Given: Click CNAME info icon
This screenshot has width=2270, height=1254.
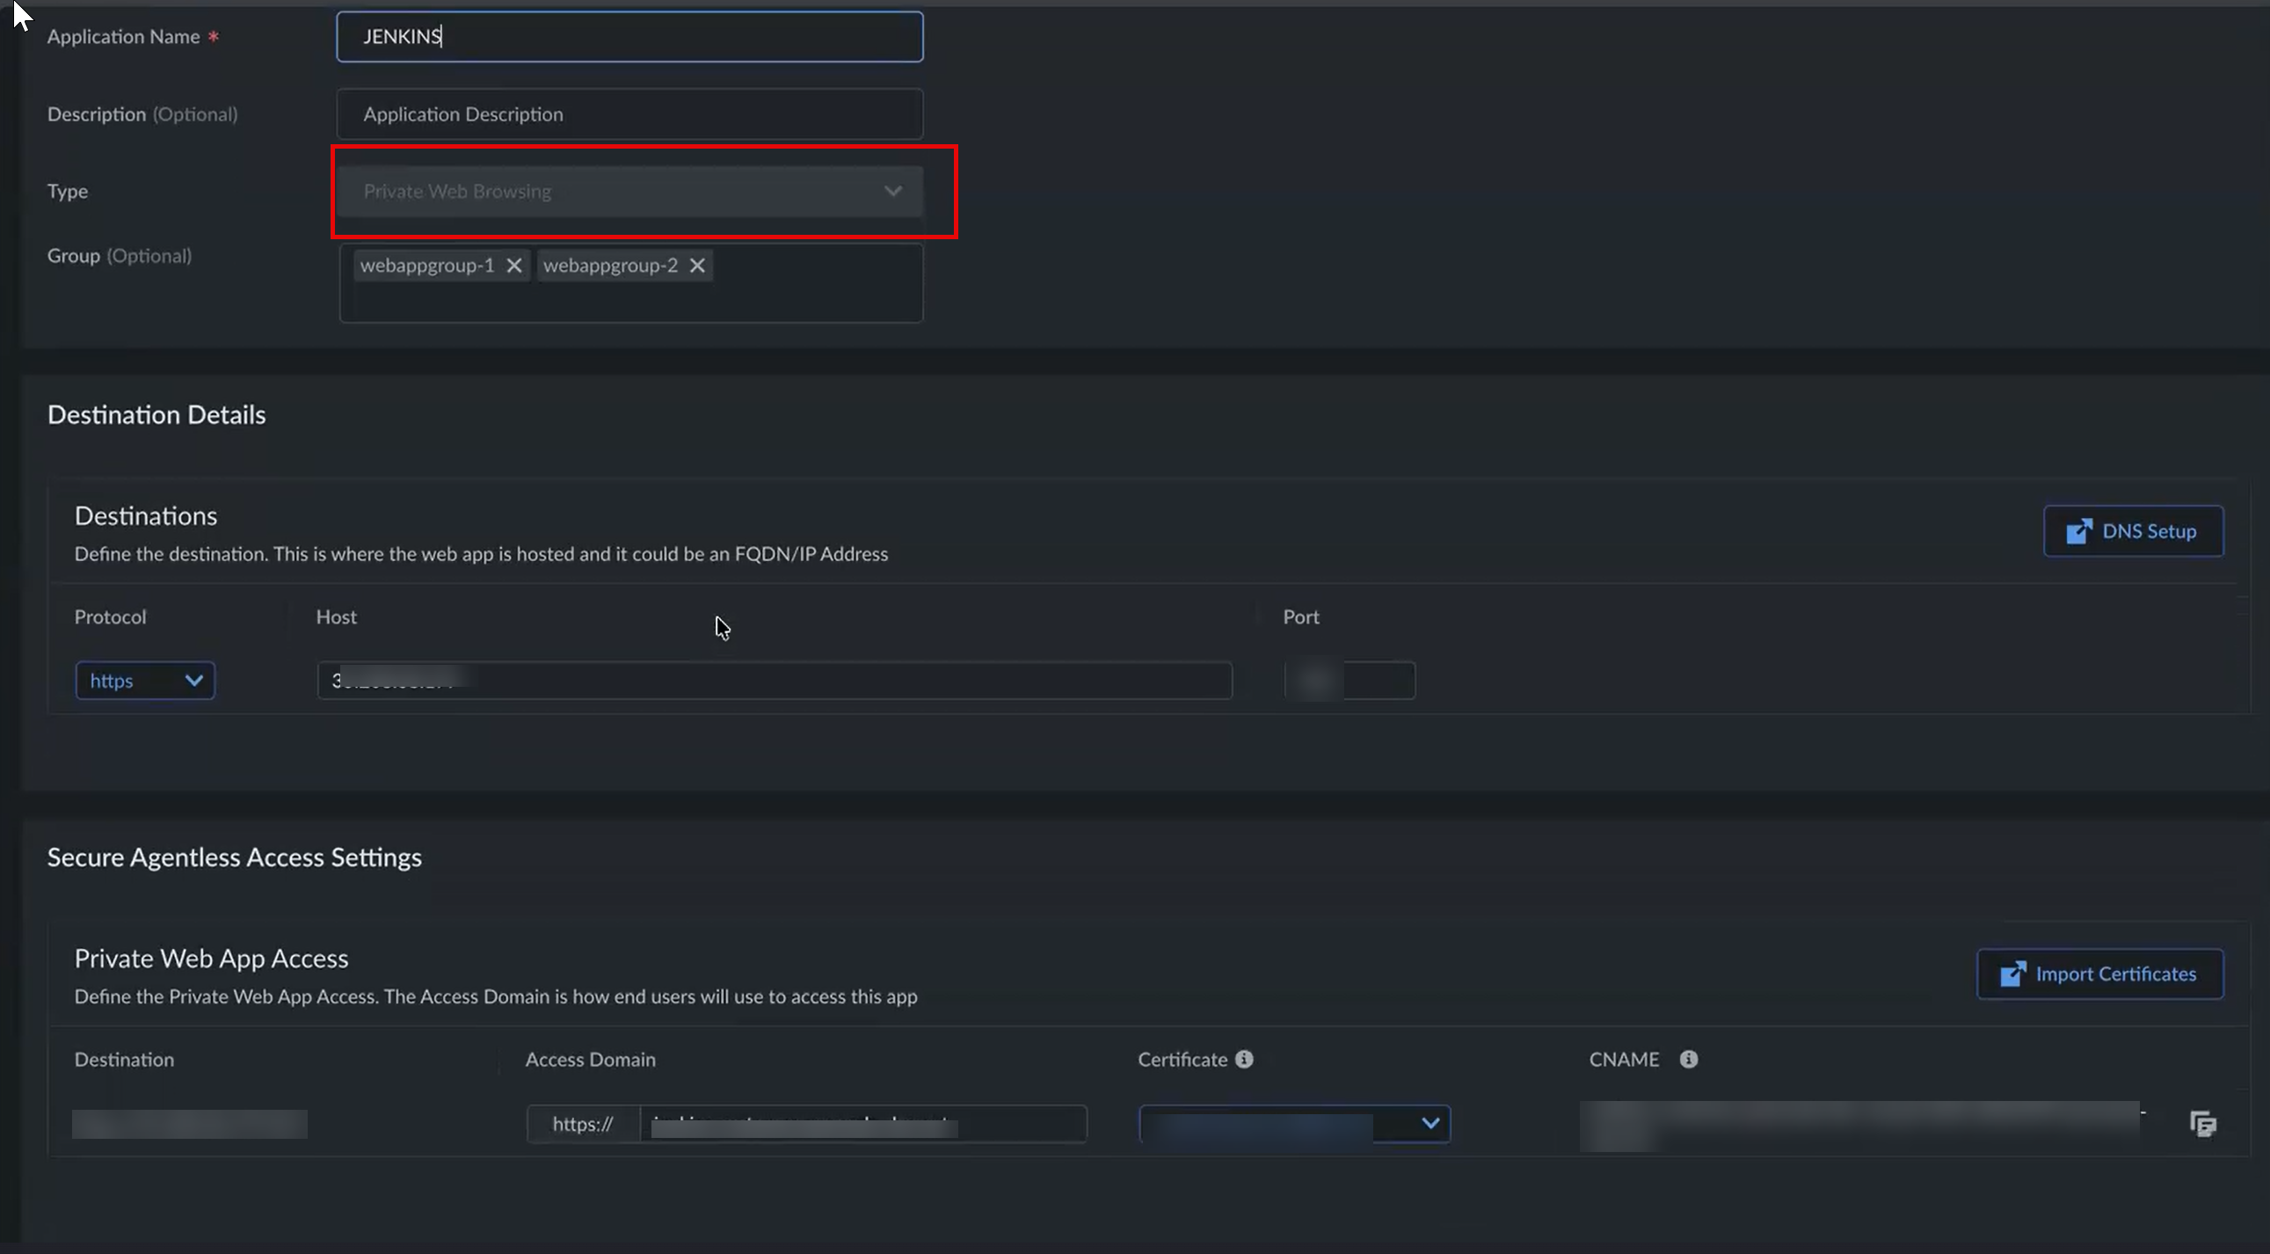Looking at the screenshot, I should 1687,1060.
